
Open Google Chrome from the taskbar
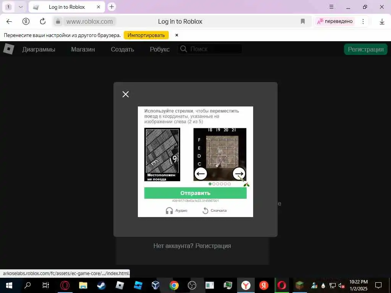coord(174,285)
